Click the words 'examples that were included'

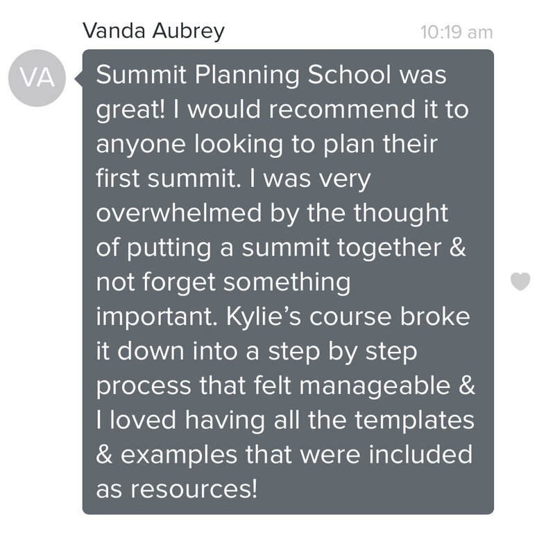pyautogui.click(x=297, y=454)
